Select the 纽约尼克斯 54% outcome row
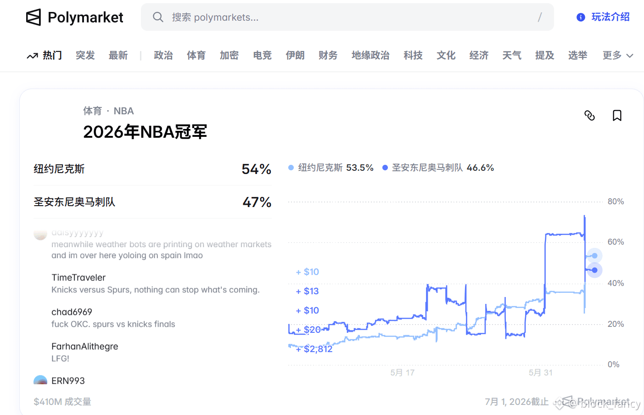644x415 pixels. [152, 169]
